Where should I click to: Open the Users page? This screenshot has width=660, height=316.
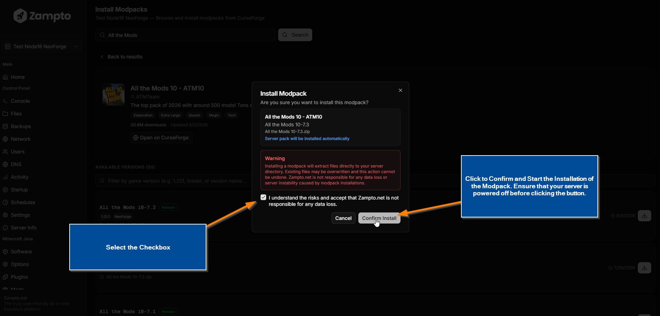[18, 152]
